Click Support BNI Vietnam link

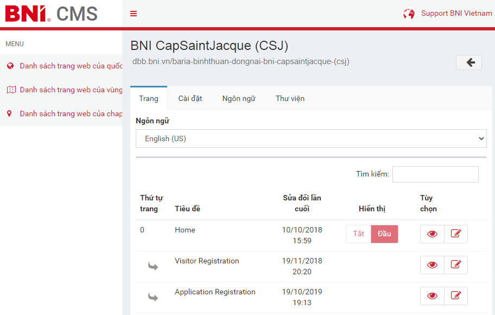[456, 14]
